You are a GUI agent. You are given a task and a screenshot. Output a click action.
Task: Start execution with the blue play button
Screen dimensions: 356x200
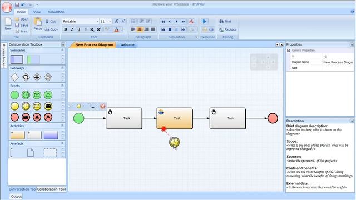point(204,21)
